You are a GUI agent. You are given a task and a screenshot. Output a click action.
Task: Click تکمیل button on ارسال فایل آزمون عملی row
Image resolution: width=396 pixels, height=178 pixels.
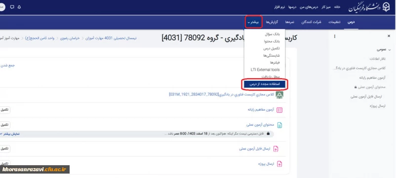[5, 149]
